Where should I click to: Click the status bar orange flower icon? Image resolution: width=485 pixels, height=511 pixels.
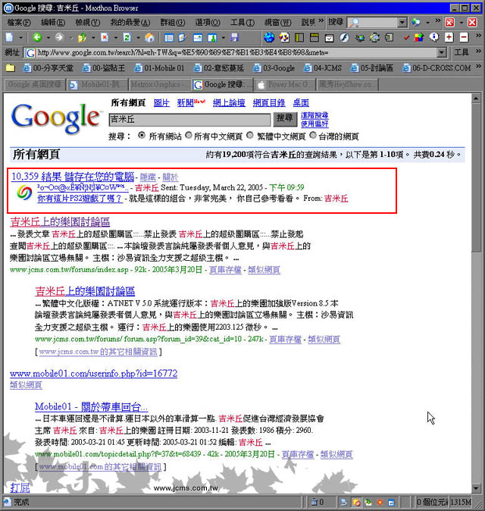380,502
